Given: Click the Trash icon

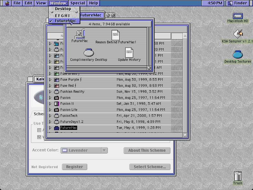Looking at the screenshot, I should point(238,176).
